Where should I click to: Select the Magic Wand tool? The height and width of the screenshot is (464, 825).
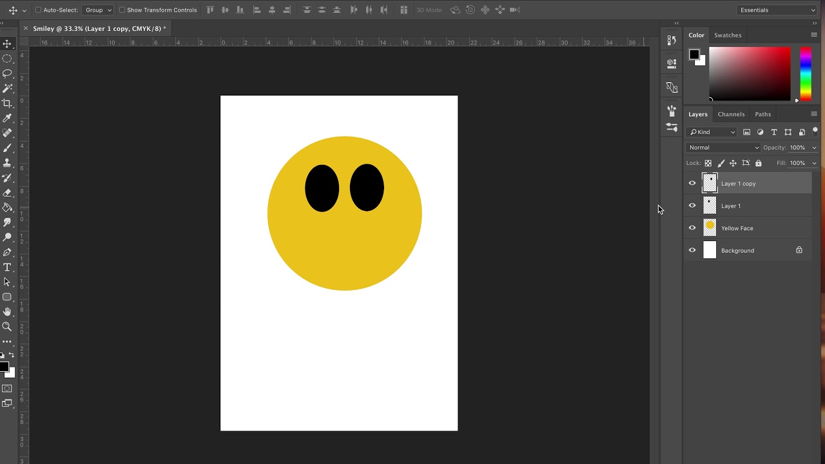pos(7,88)
